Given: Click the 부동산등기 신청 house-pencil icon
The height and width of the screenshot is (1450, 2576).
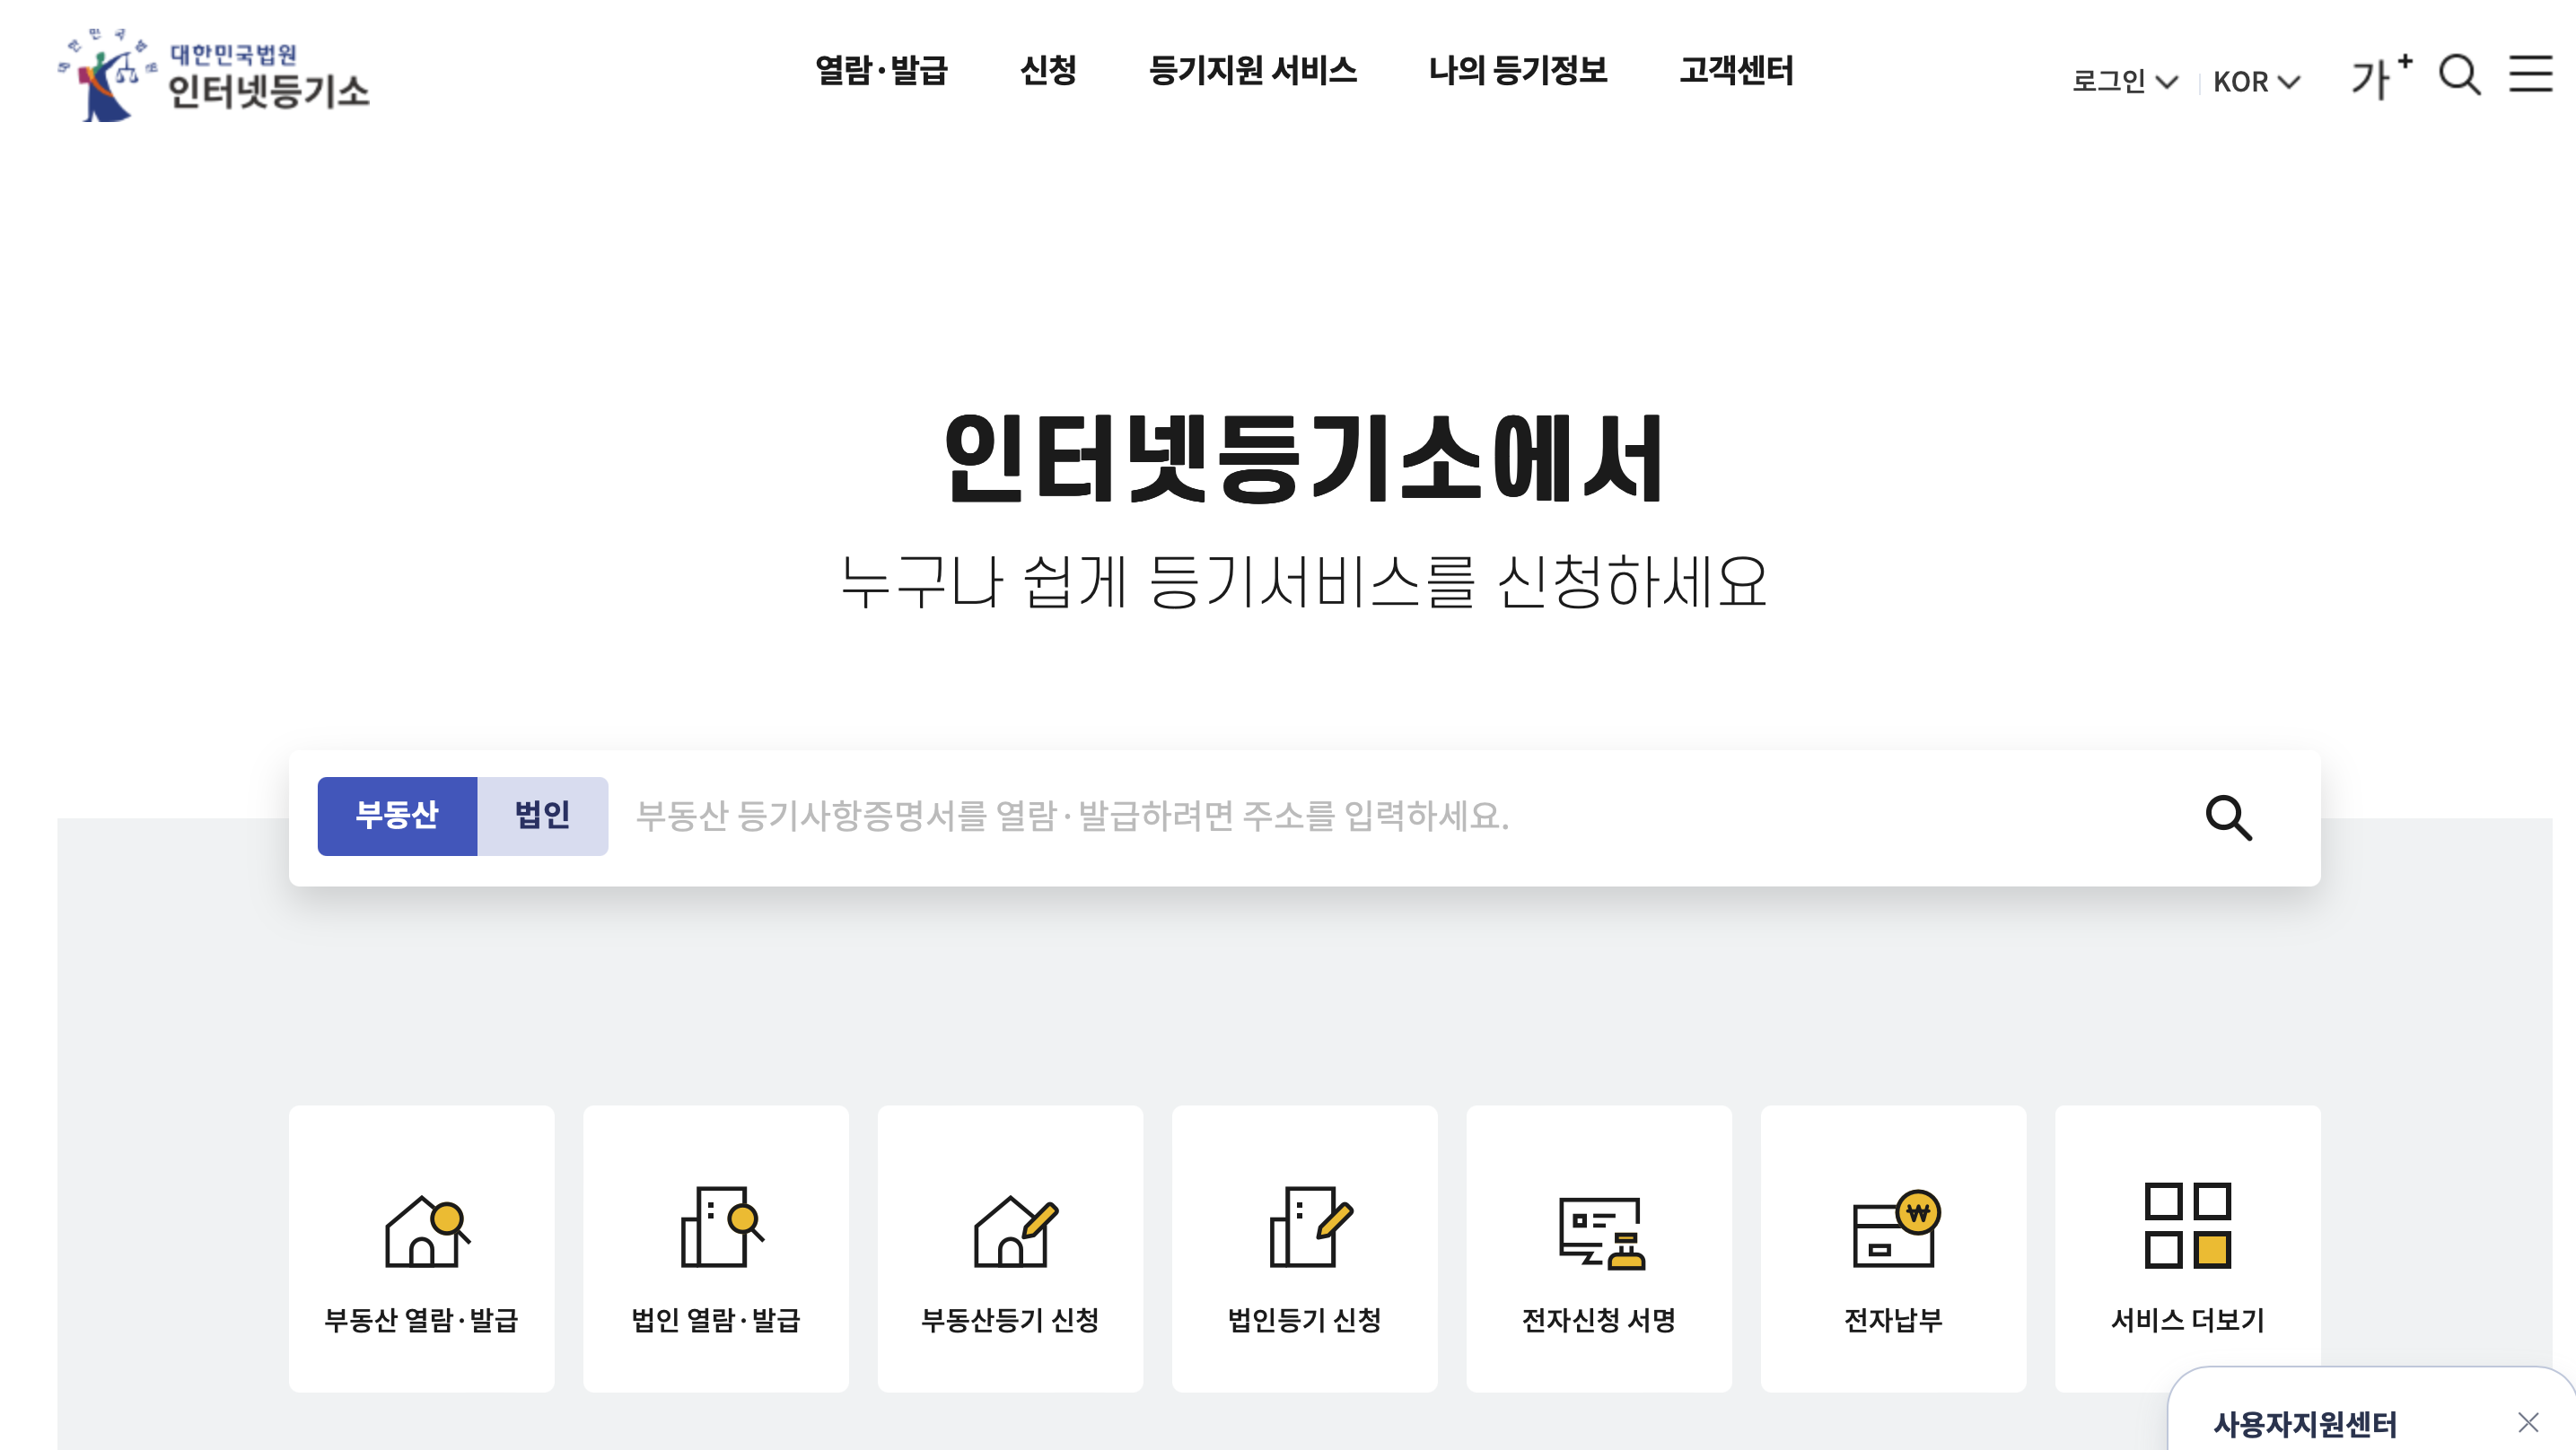Looking at the screenshot, I should coord(1013,1231).
